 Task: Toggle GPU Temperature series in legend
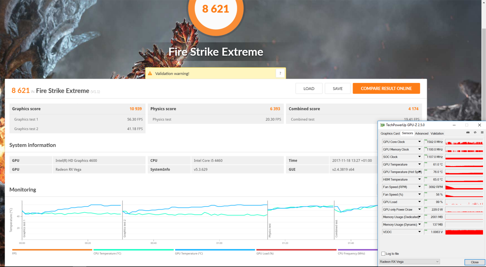(x=215, y=251)
